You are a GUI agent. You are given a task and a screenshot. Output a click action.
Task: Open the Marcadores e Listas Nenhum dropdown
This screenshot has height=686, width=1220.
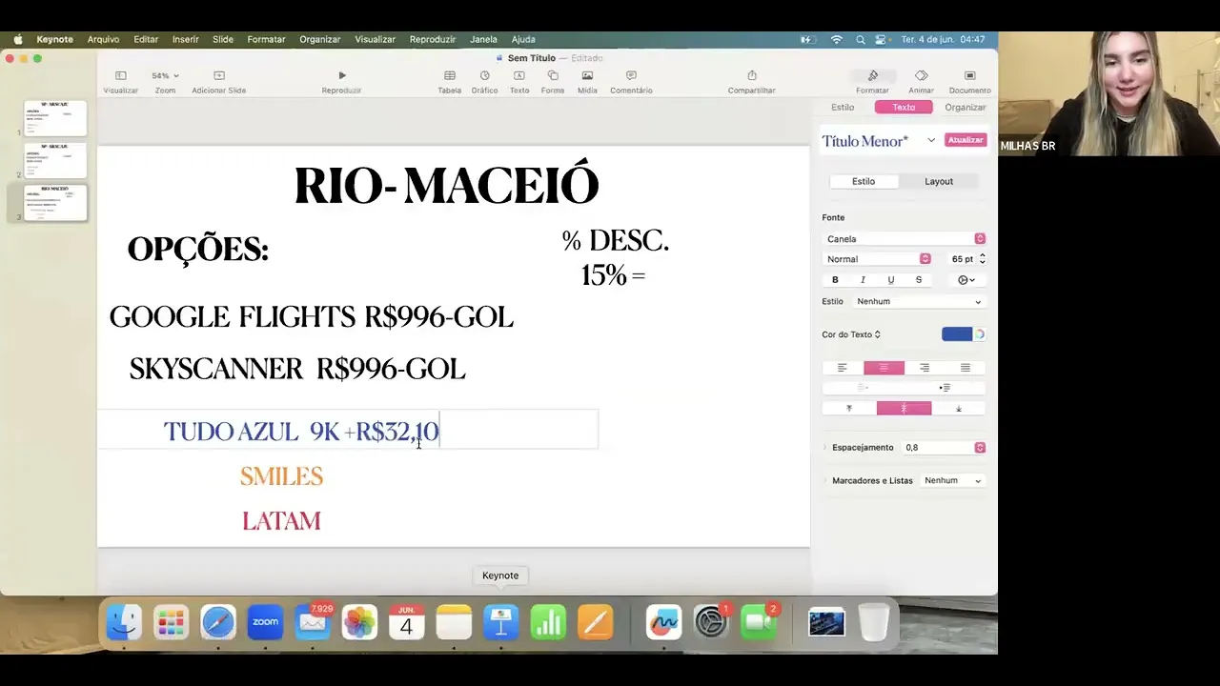952,481
